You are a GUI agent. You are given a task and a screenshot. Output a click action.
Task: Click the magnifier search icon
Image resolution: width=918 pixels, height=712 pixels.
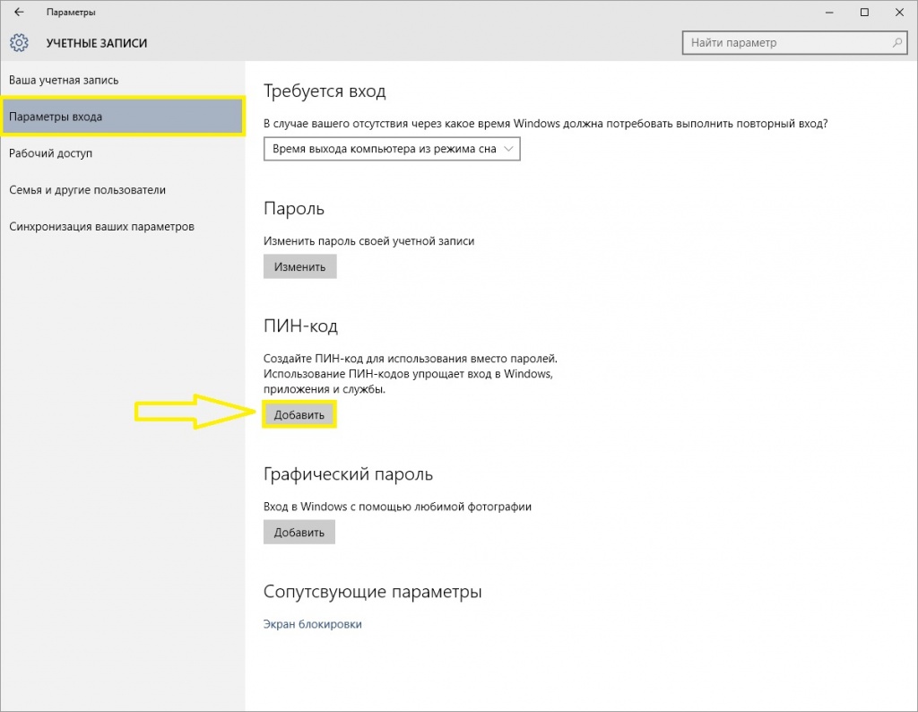point(897,42)
